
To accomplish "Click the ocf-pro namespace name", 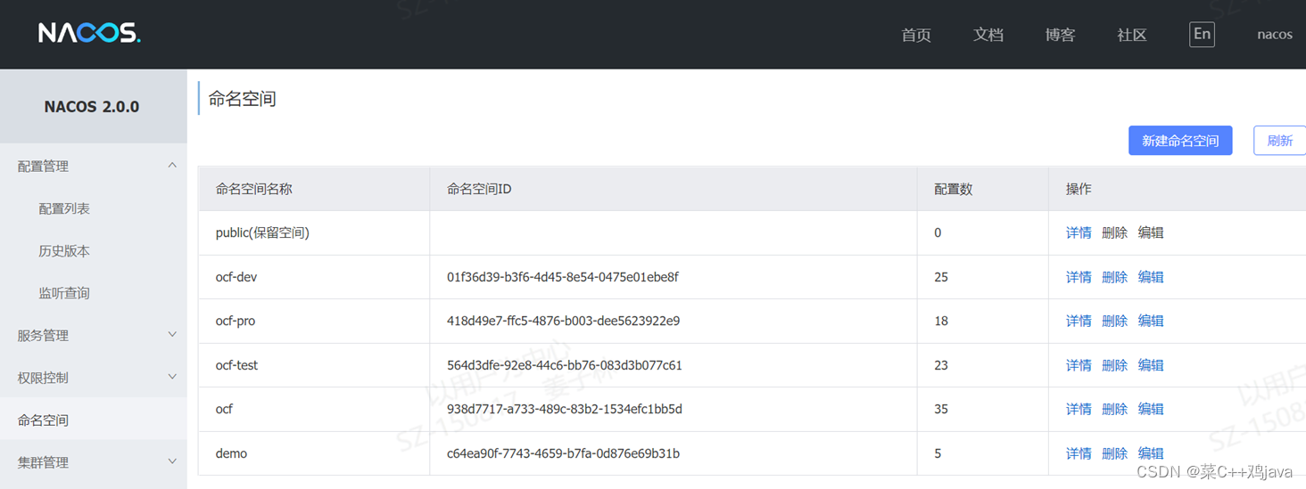I will pos(236,321).
